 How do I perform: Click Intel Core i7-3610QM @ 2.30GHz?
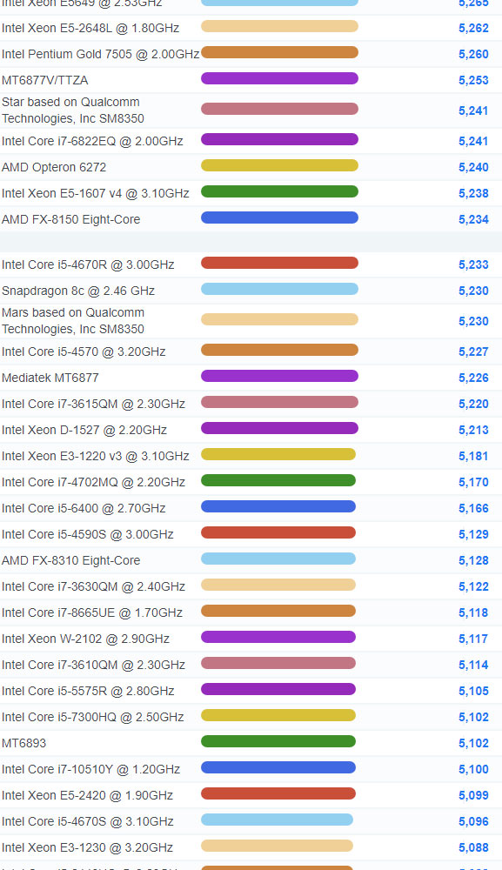(93, 665)
